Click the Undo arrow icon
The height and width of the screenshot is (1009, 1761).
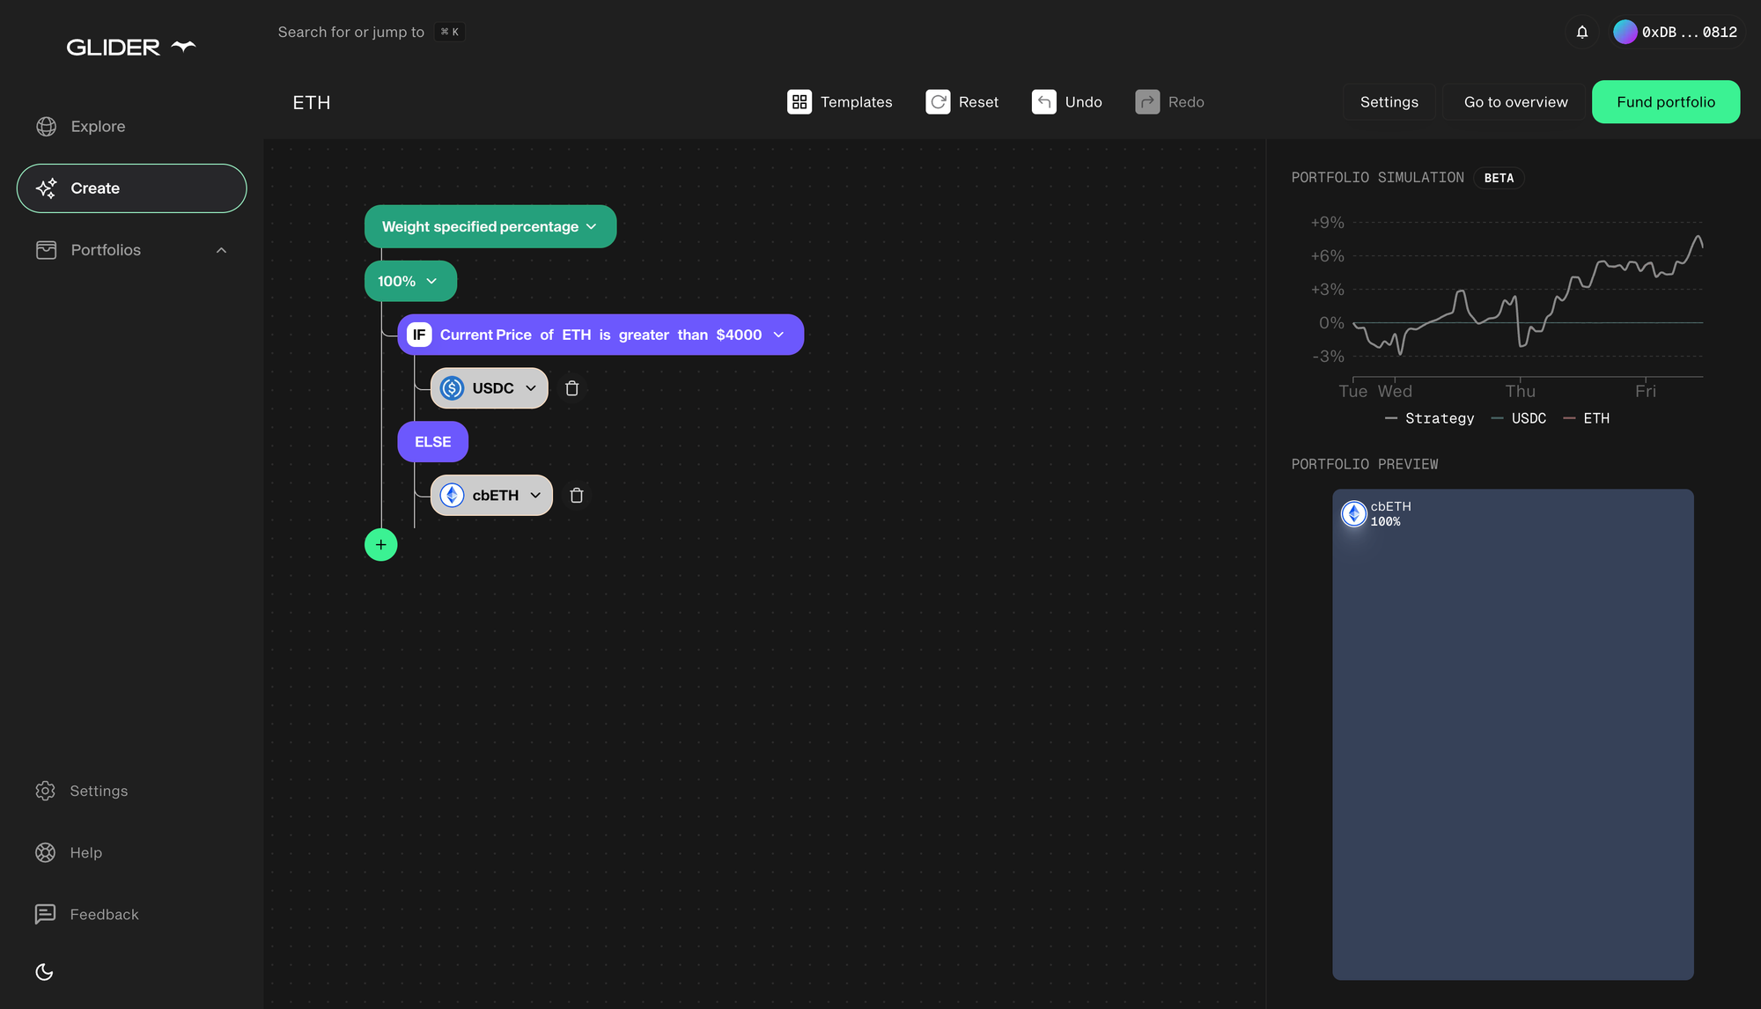pyautogui.click(x=1043, y=102)
